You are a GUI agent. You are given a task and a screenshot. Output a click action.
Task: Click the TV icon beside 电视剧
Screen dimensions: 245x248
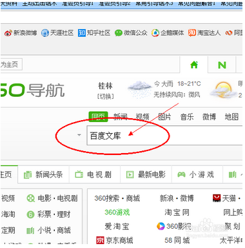[x=79, y=174]
